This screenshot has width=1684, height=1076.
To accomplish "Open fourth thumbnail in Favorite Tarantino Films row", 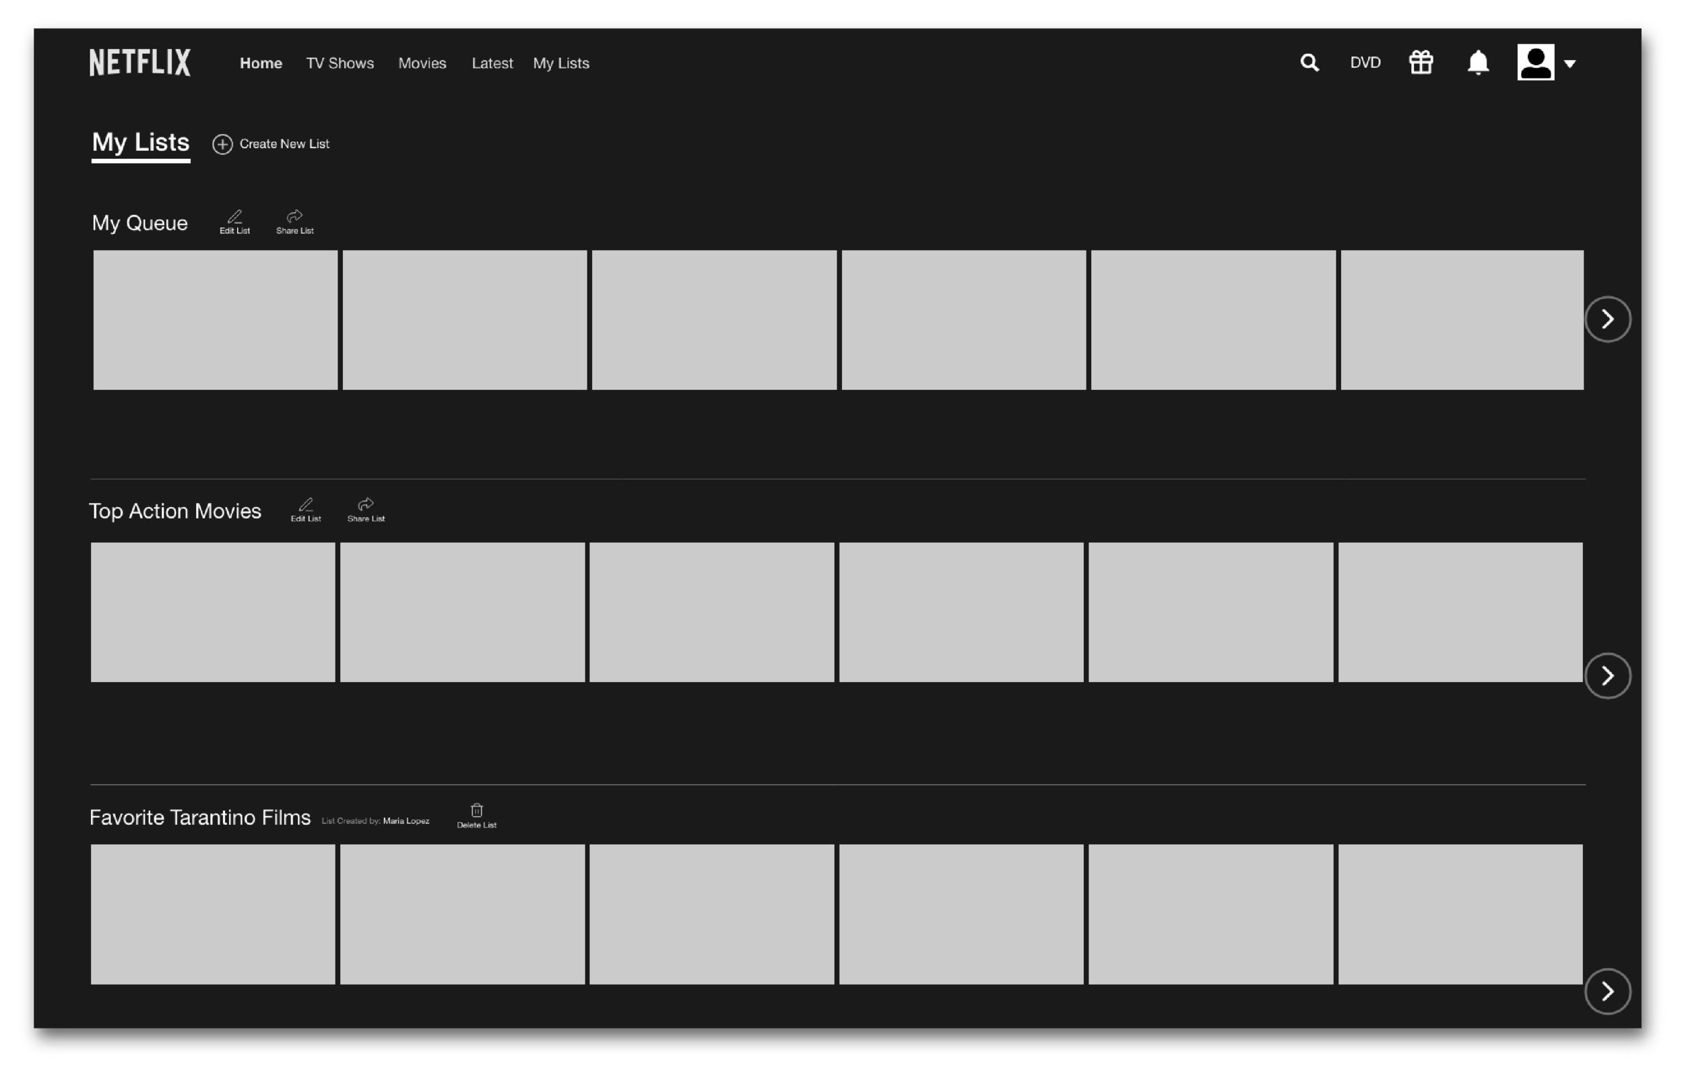I will pos(961,914).
